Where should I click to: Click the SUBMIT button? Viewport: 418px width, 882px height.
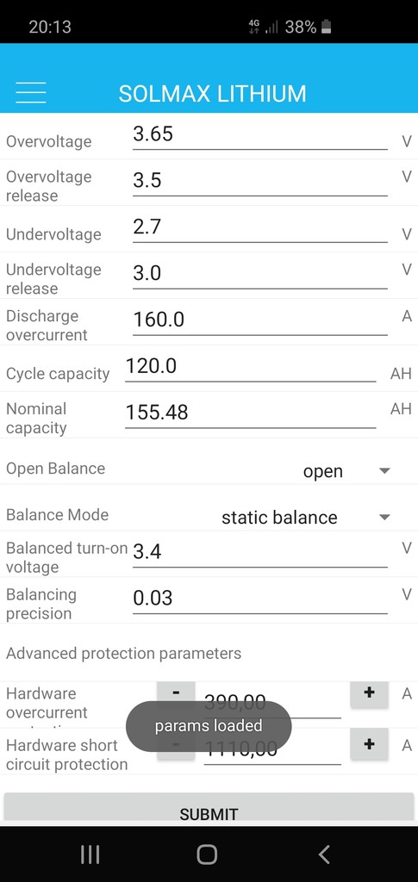[209, 810]
